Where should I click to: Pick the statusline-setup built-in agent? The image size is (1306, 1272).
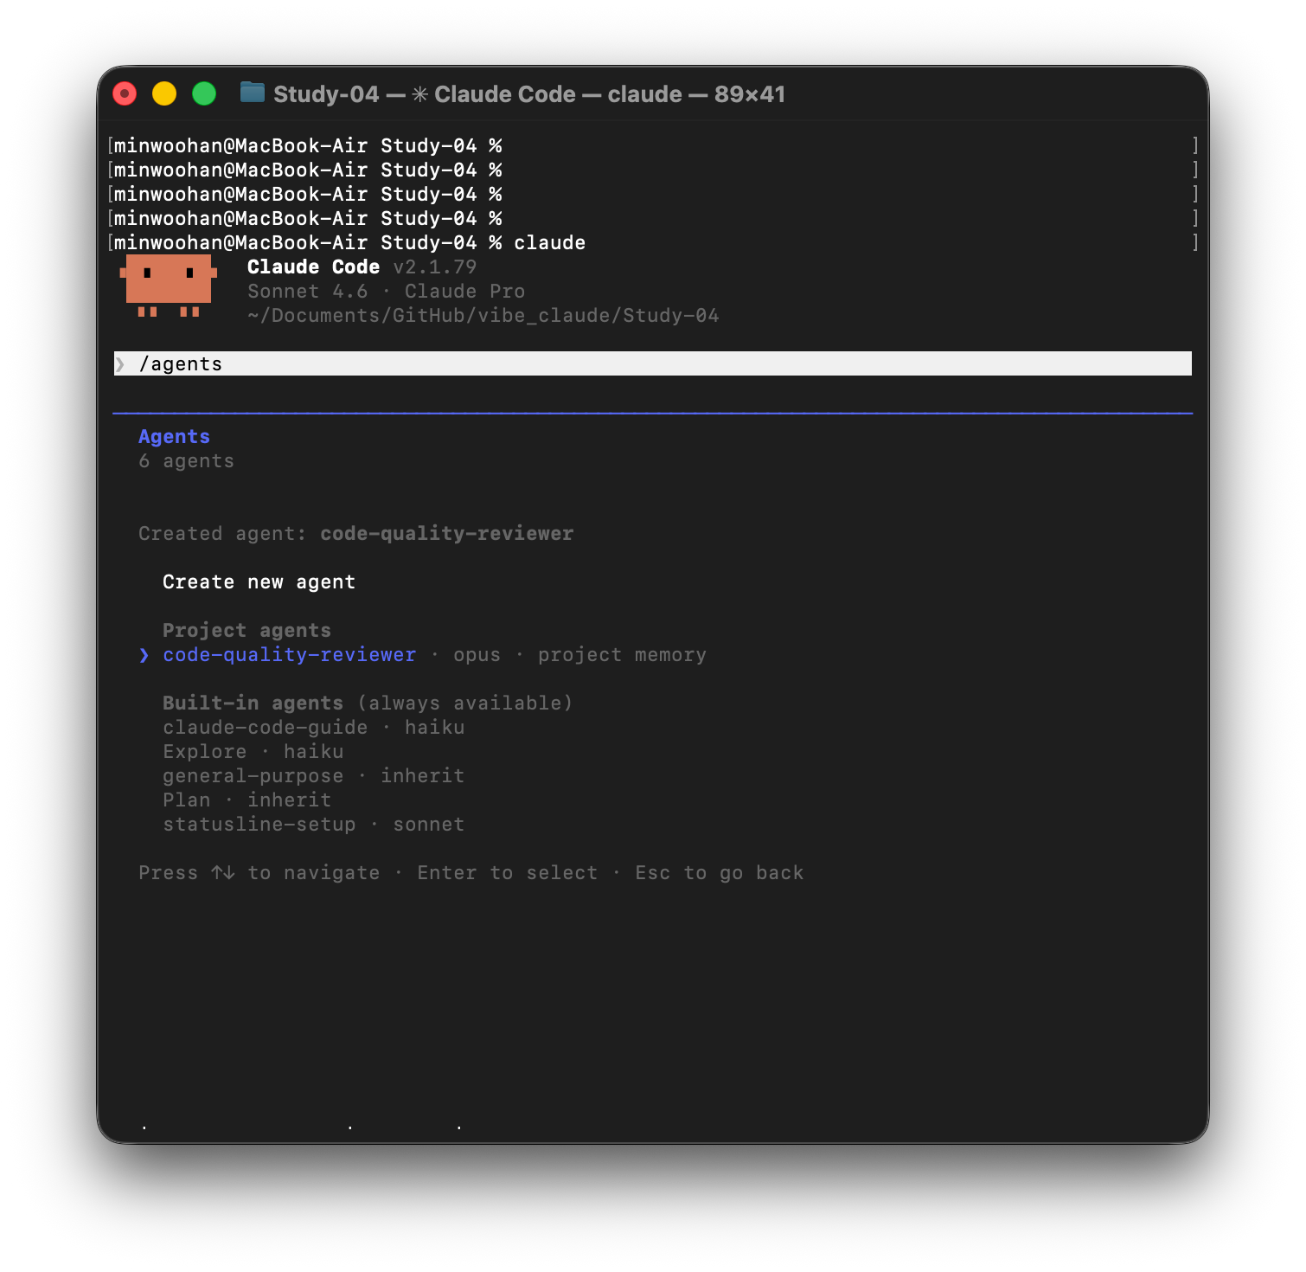click(x=313, y=825)
